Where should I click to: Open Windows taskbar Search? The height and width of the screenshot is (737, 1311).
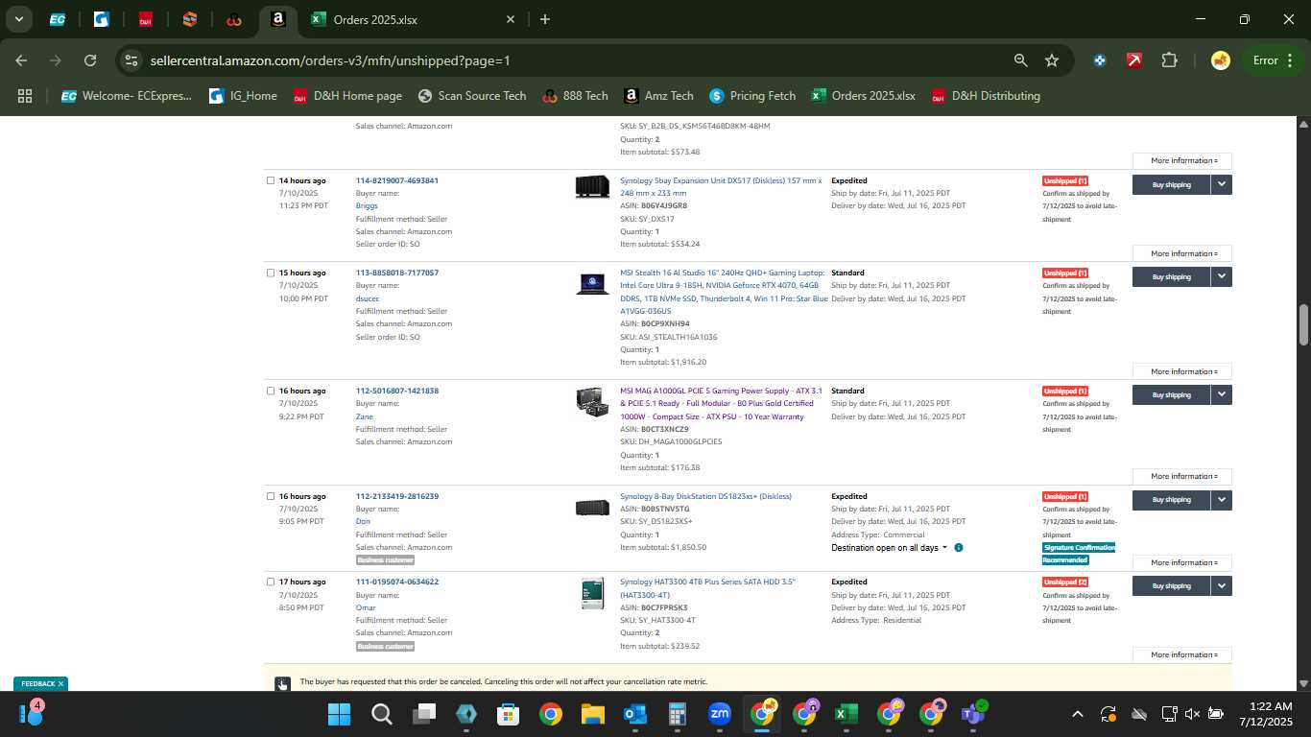(381, 714)
